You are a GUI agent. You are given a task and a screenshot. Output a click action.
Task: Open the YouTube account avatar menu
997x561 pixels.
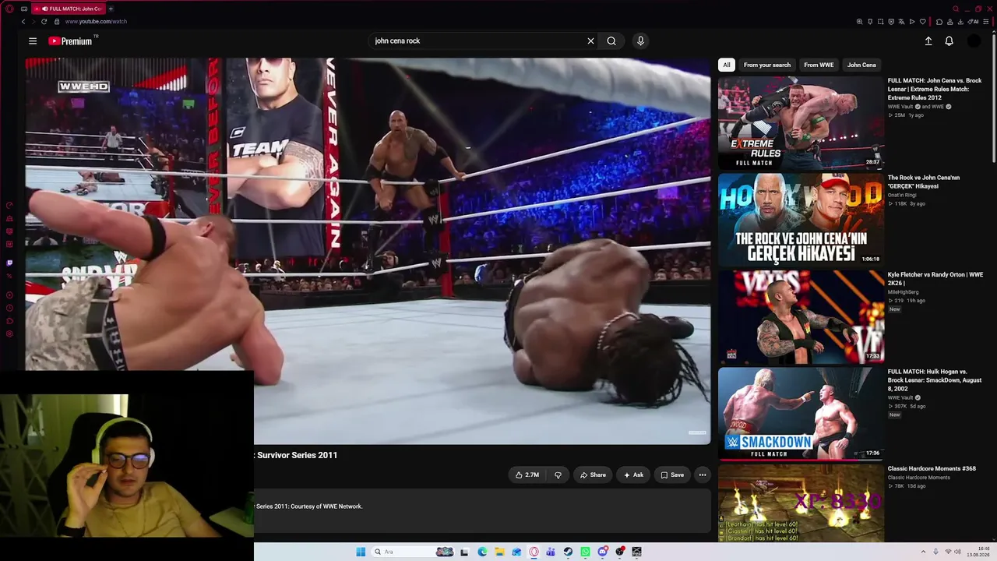coord(974,41)
